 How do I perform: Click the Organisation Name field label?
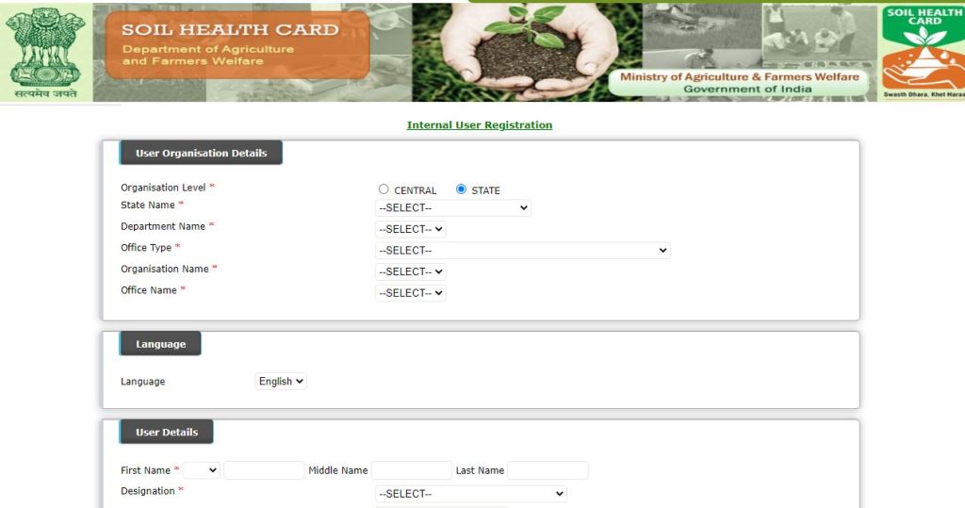coord(164,270)
